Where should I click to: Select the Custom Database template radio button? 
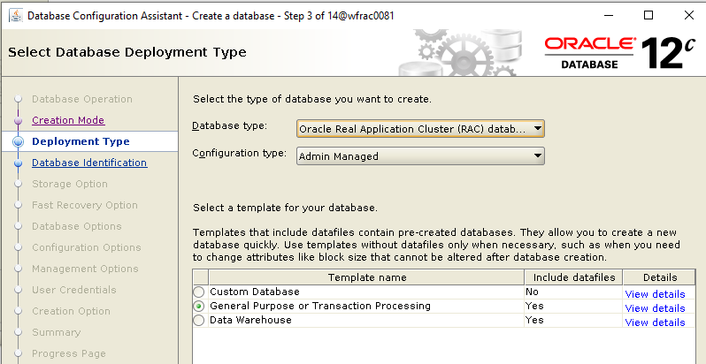198,292
